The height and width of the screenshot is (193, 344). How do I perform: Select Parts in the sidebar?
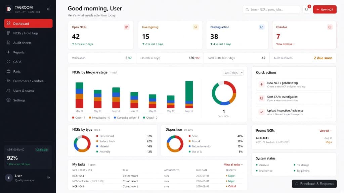(x=28, y=71)
